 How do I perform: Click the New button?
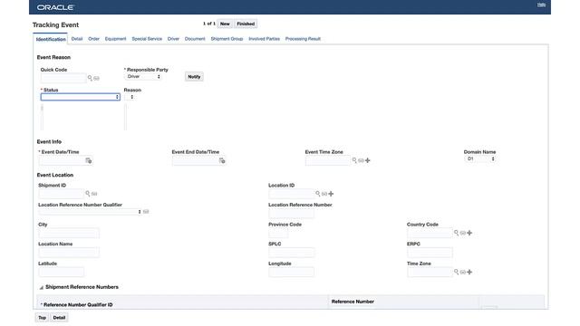[x=225, y=24]
